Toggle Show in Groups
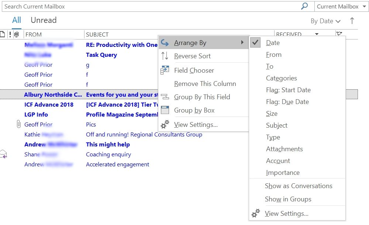The image size is (369, 225). point(297,199)
